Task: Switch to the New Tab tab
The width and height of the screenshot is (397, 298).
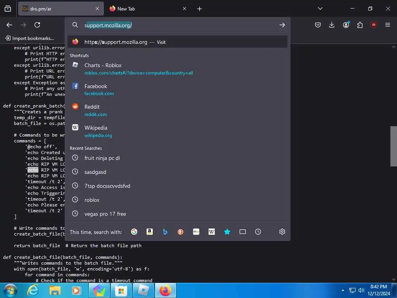Action: click(148, 9)
